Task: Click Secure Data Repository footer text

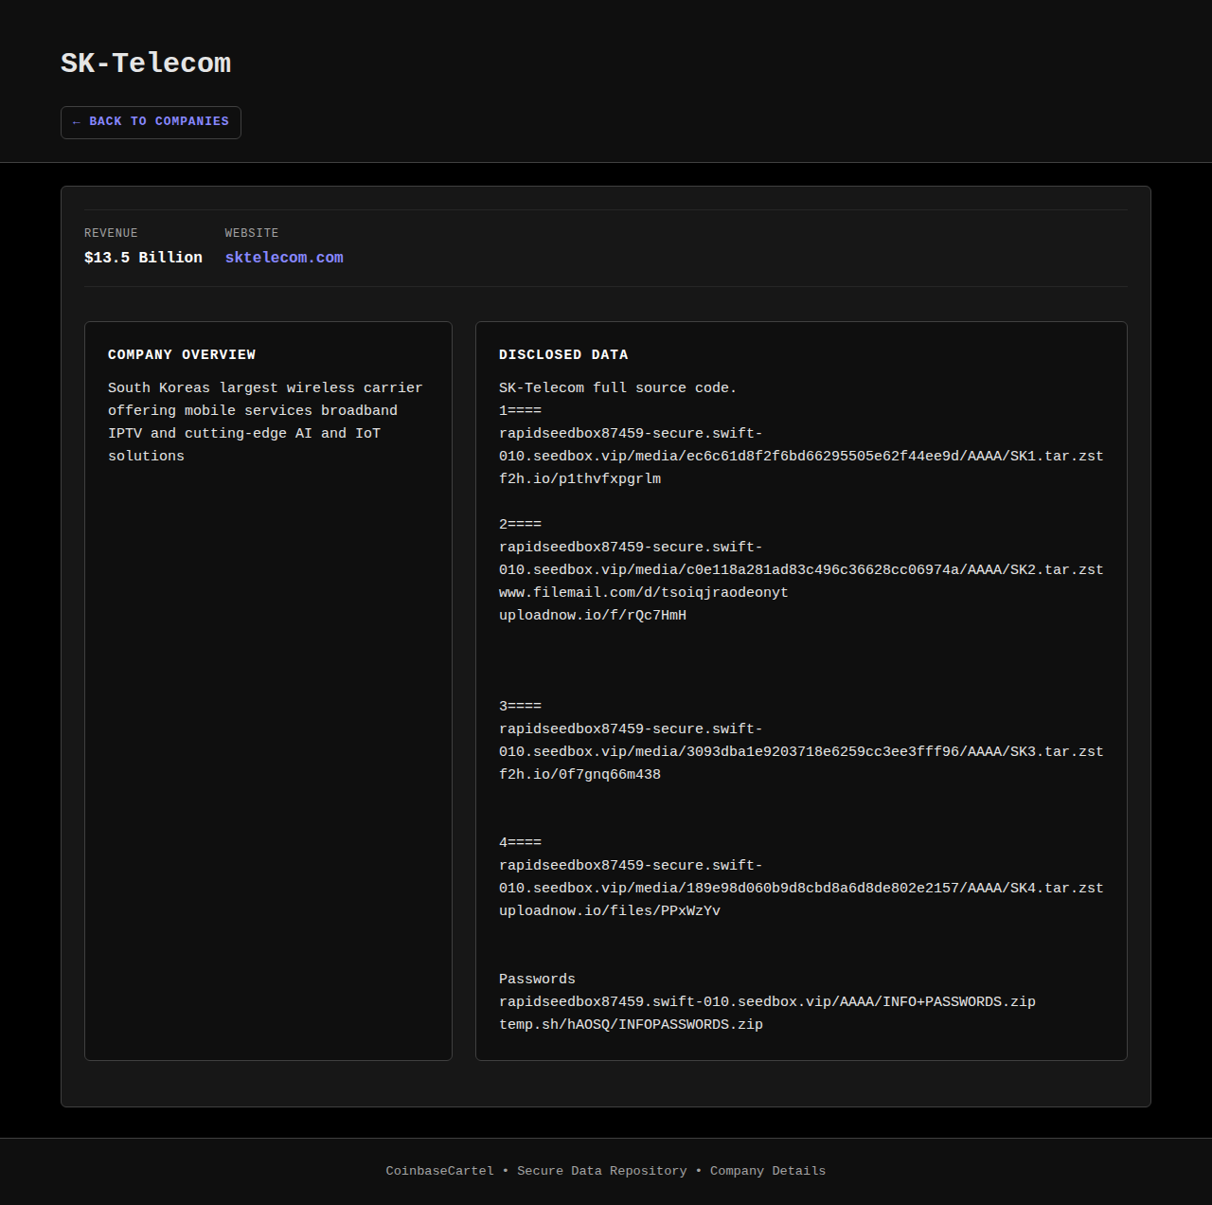Action: click(601, 1171)
